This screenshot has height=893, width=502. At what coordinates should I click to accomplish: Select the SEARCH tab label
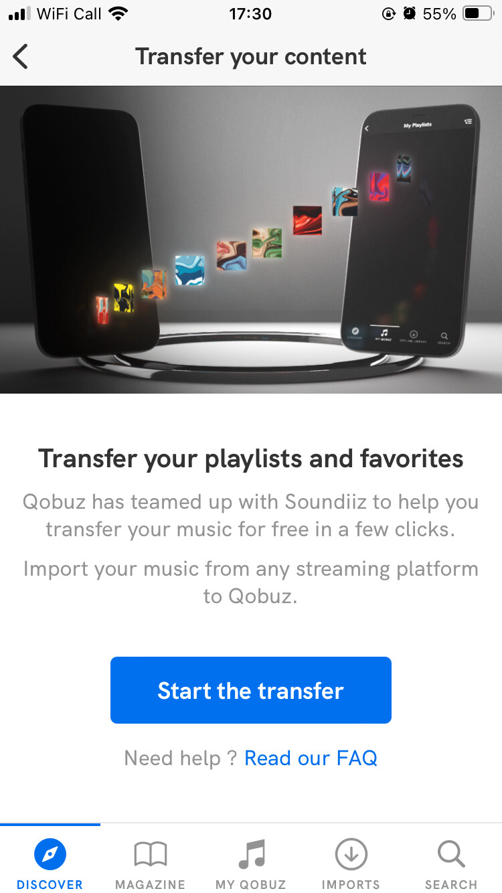coord(451,884)
